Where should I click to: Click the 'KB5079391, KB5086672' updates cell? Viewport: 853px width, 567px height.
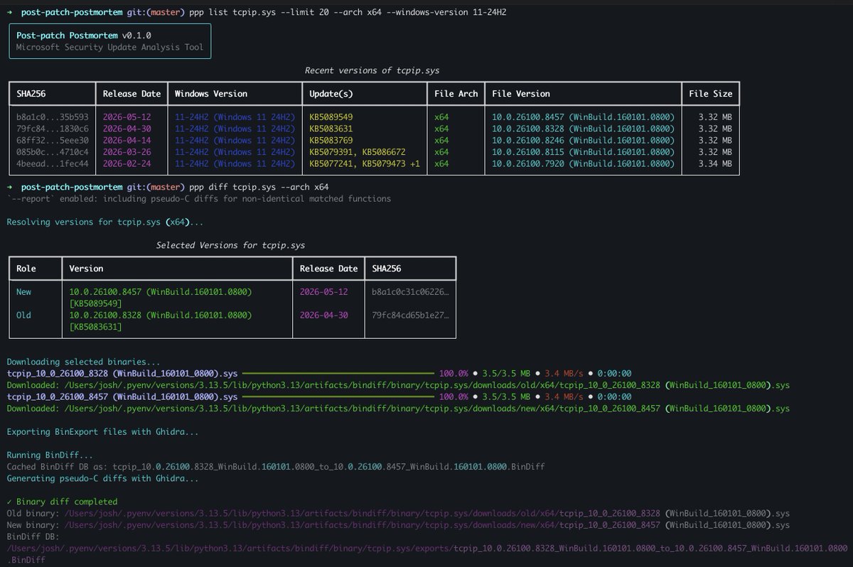358,152
